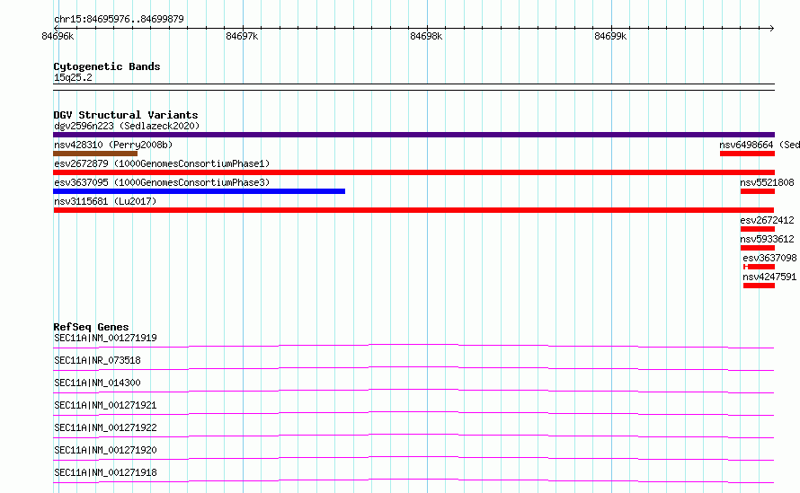Select the blue esv3637095 variant bar

coord(199,191)
